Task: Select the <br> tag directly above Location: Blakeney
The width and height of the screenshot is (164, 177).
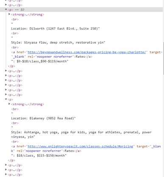Action: point(15,109)
